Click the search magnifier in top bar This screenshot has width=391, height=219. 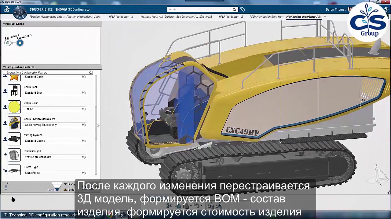point(234,9)
